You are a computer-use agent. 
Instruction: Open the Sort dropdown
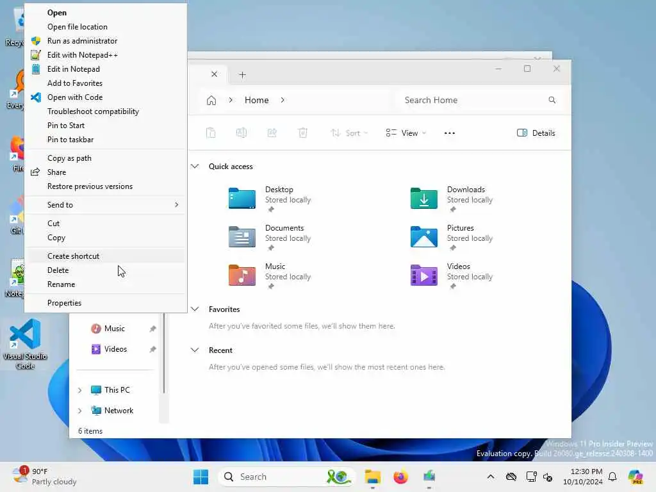point(349,133)
